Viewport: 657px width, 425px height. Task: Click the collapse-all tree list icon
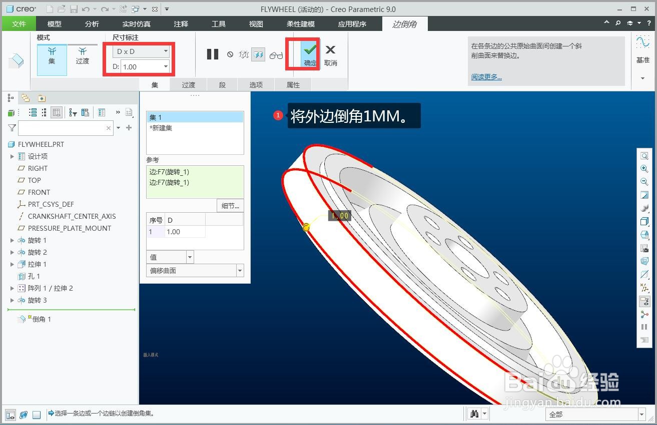pos(44,112)
